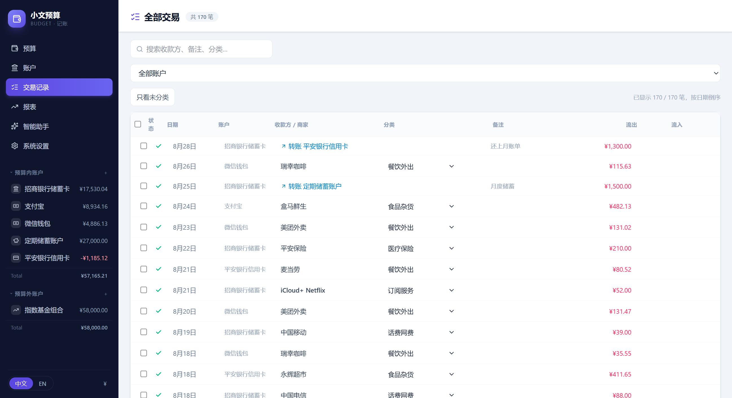Click the trend arrow icon beside 报表

click(15, 107)
